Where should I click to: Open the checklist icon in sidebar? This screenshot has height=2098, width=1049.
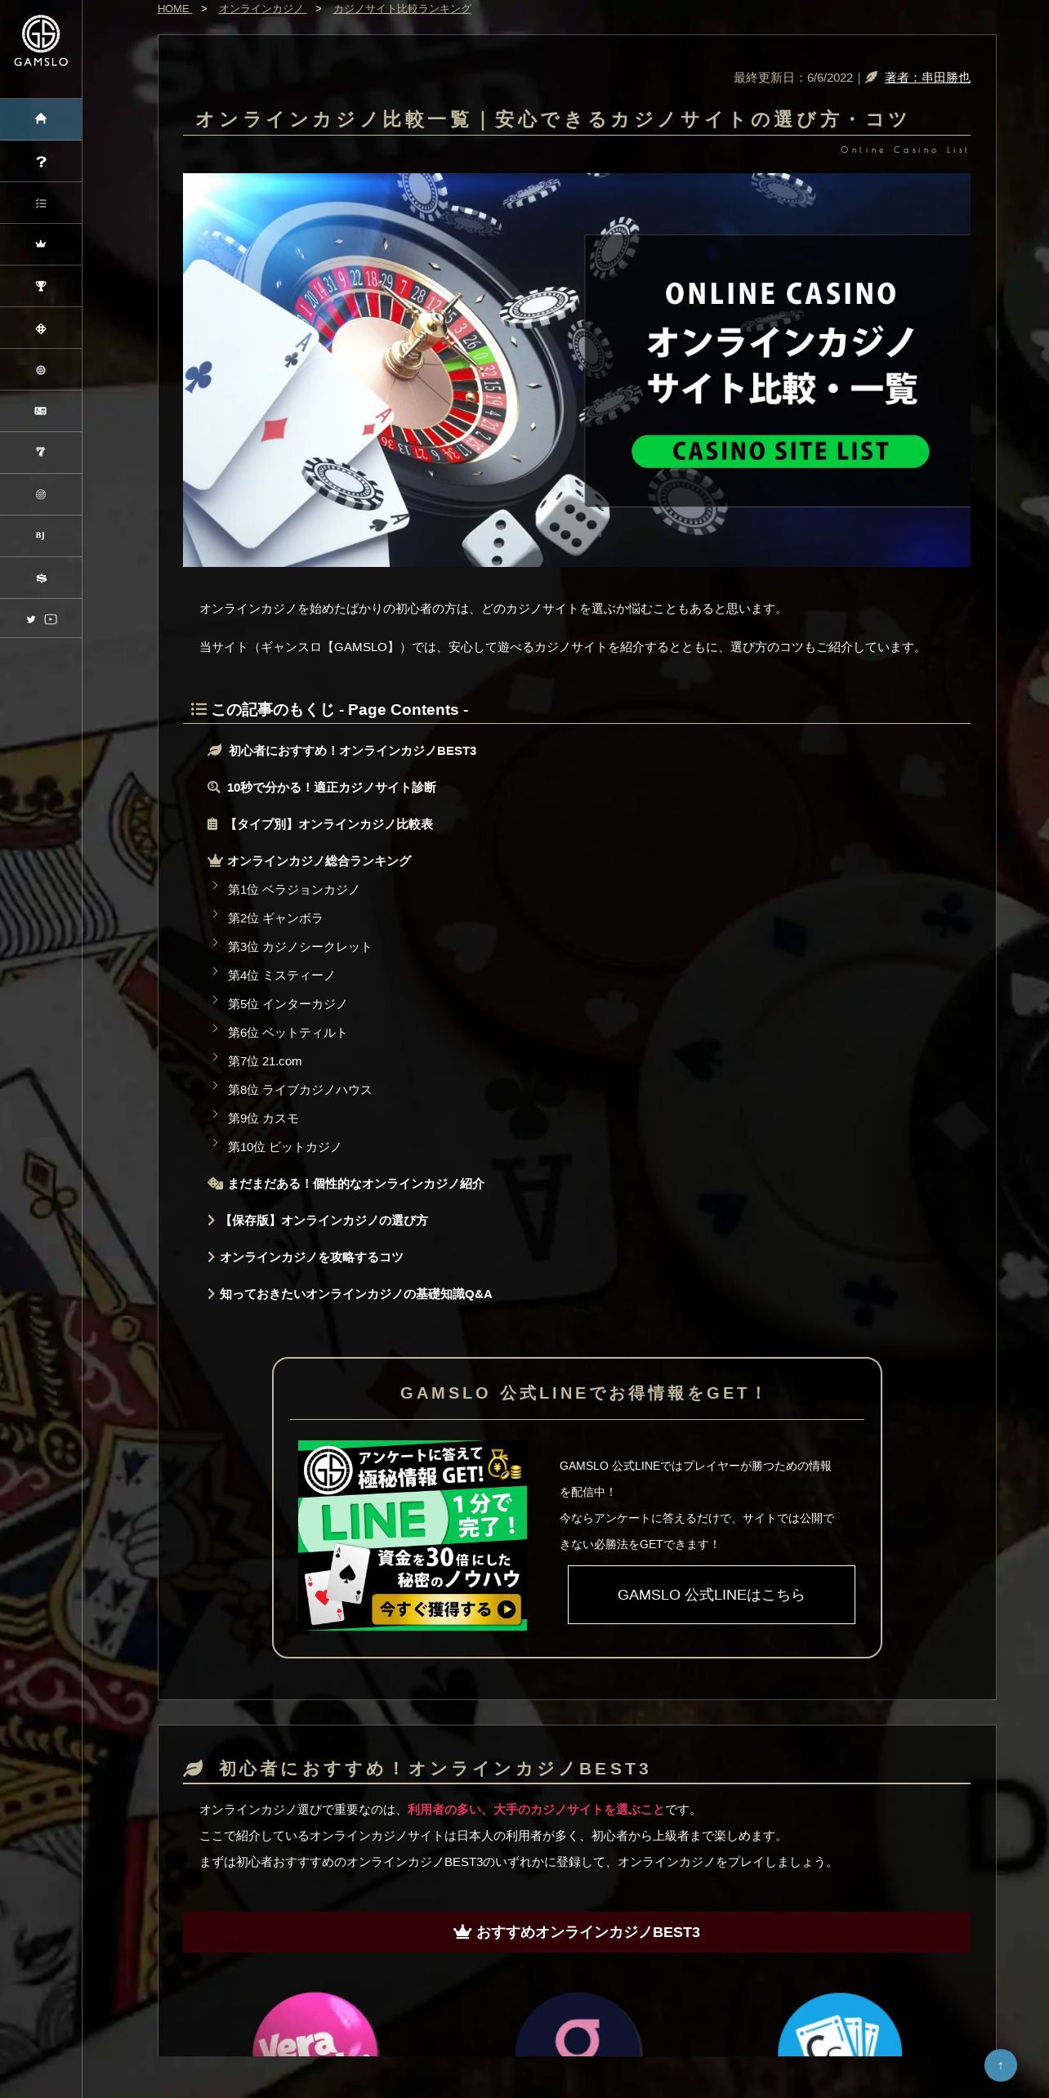pyautogui.click(x=41, y=203)
